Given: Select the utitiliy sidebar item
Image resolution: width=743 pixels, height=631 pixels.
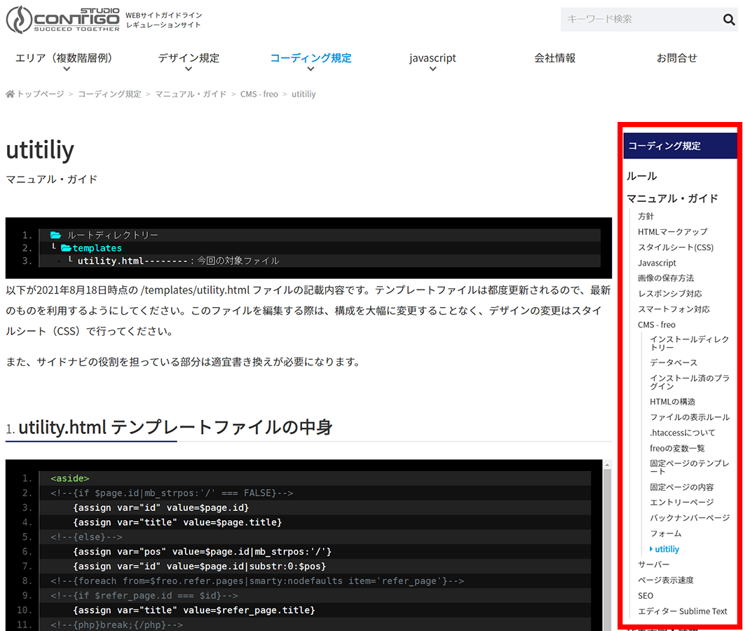Looking at the screenshot, I should coord(667,549).
